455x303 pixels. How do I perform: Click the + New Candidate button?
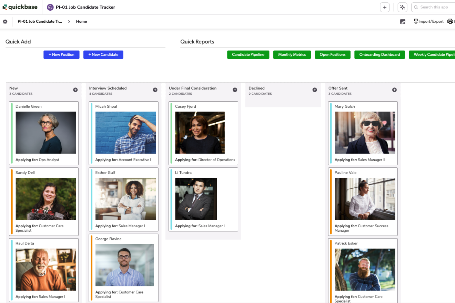click(x=103, y=55)
